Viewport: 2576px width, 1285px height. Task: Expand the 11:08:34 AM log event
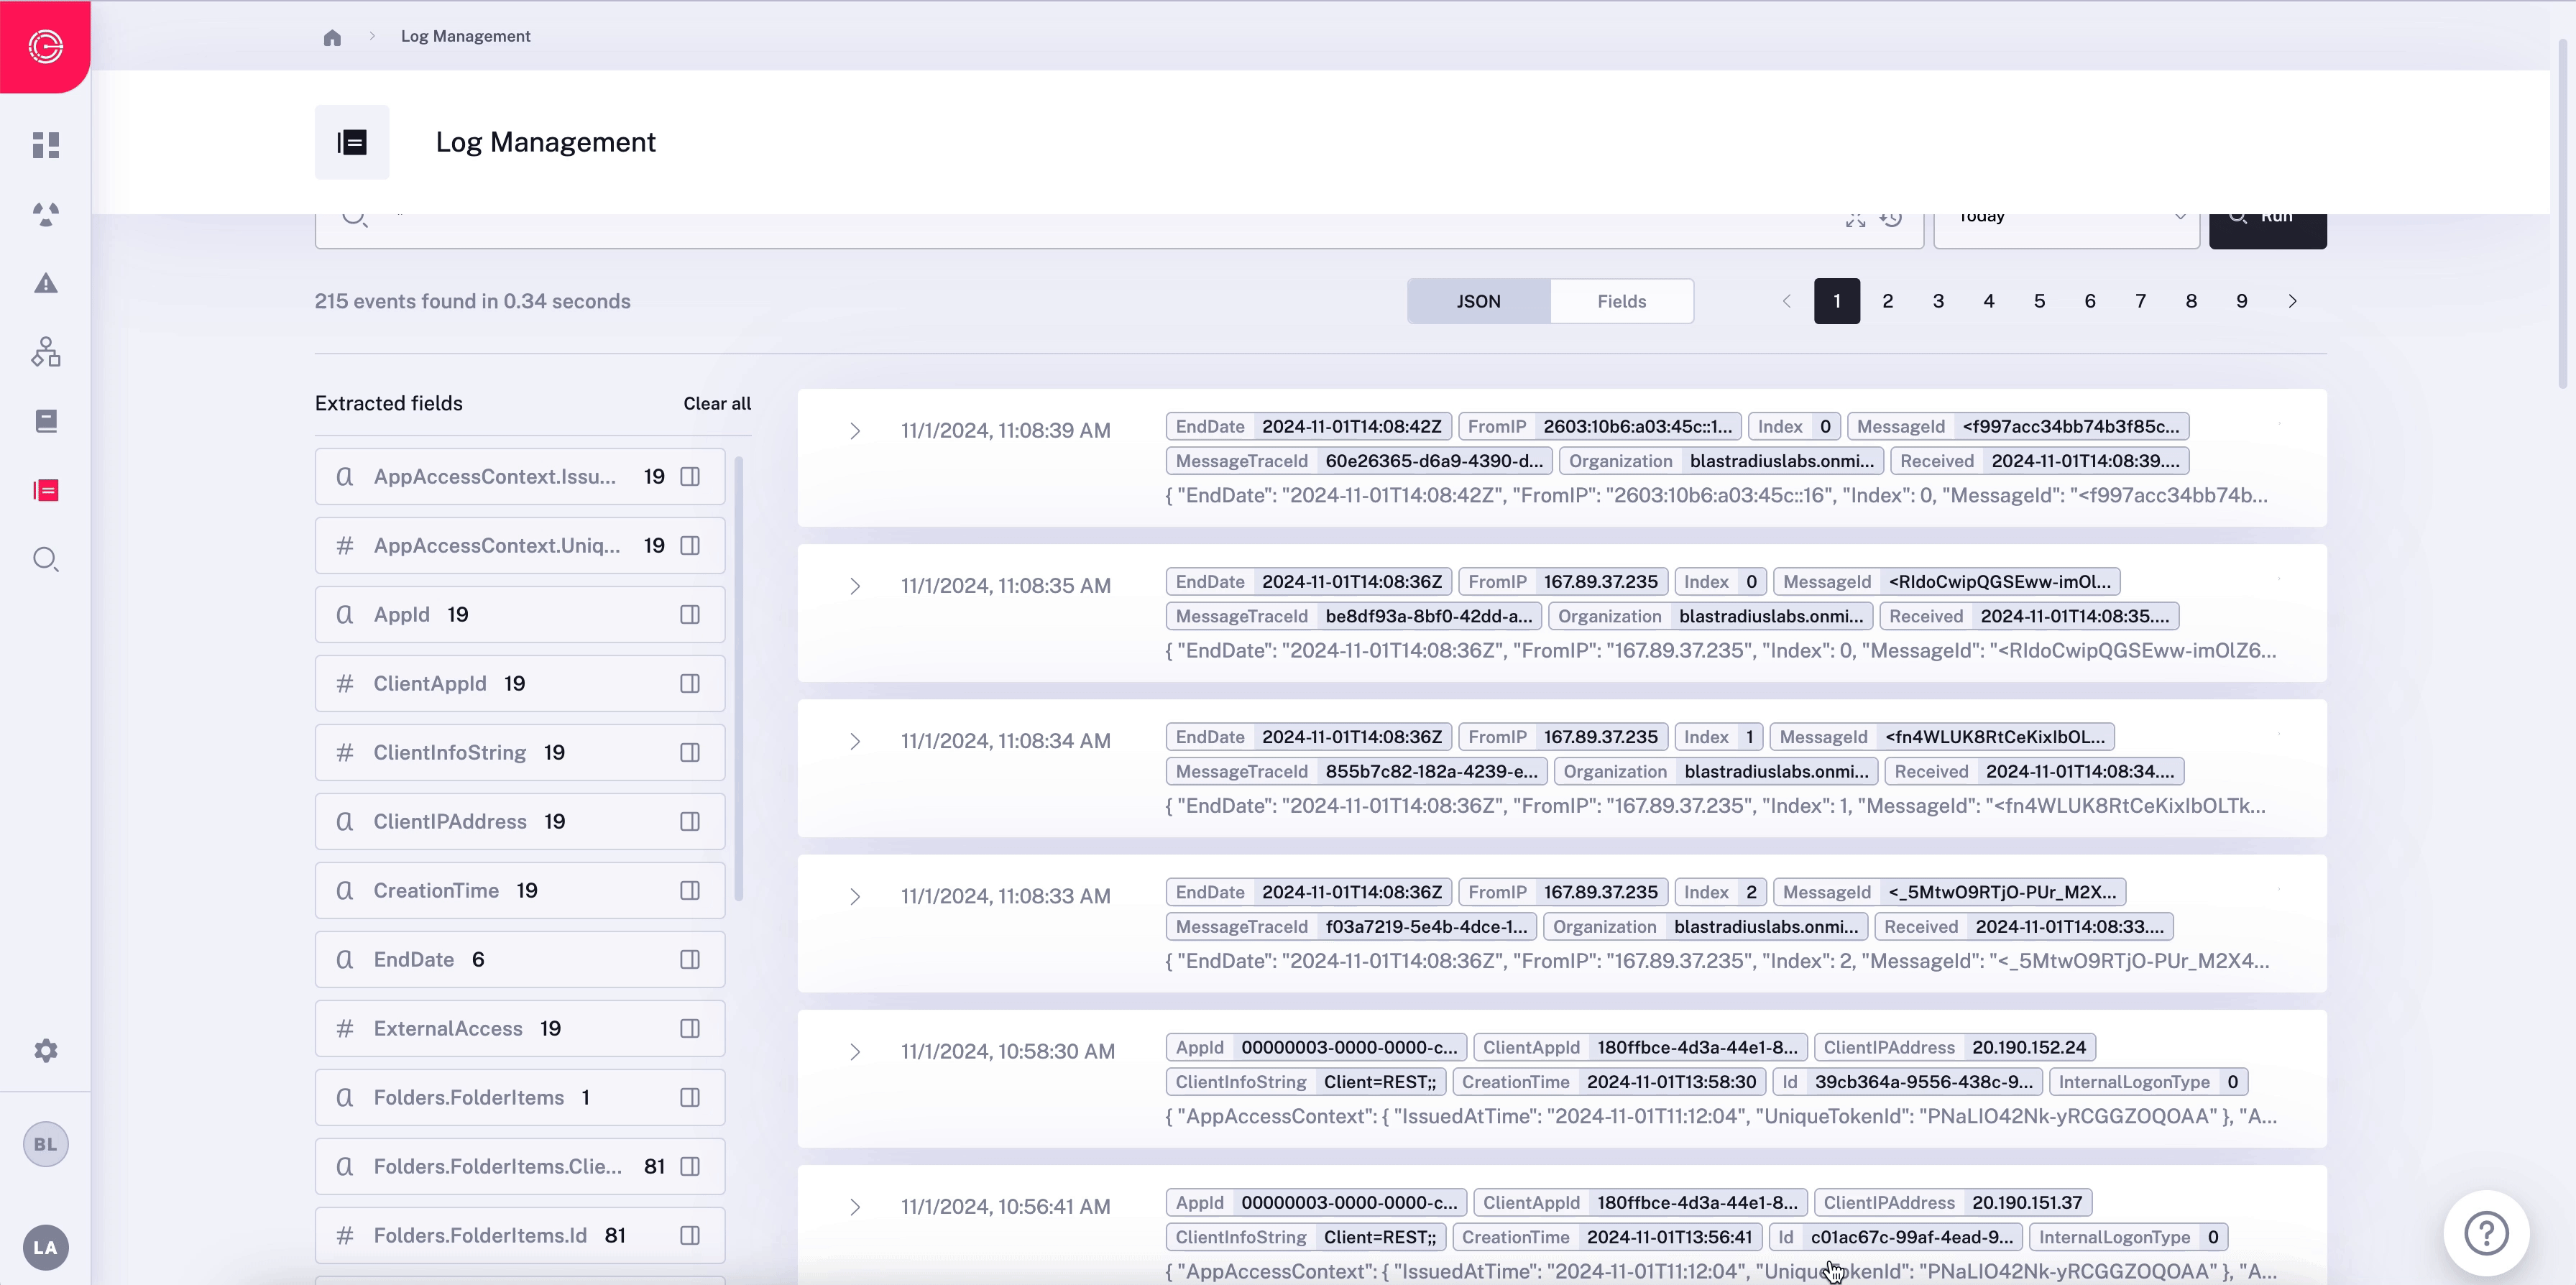[x=855, y=741]
